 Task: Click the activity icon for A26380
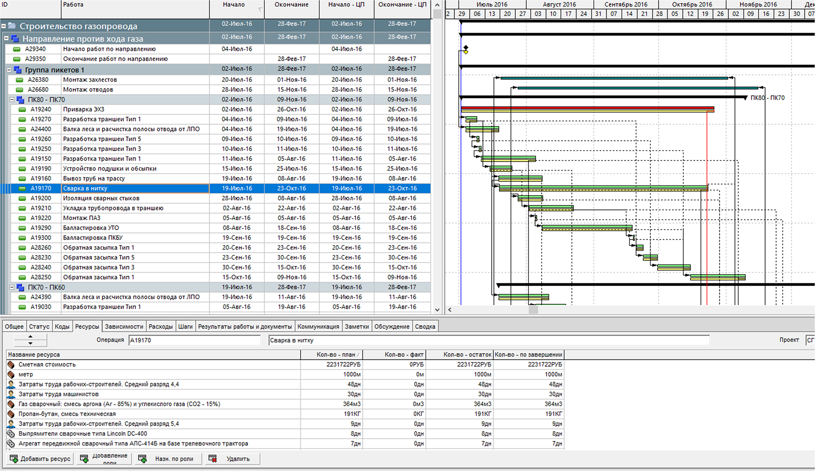pos(19,80)
